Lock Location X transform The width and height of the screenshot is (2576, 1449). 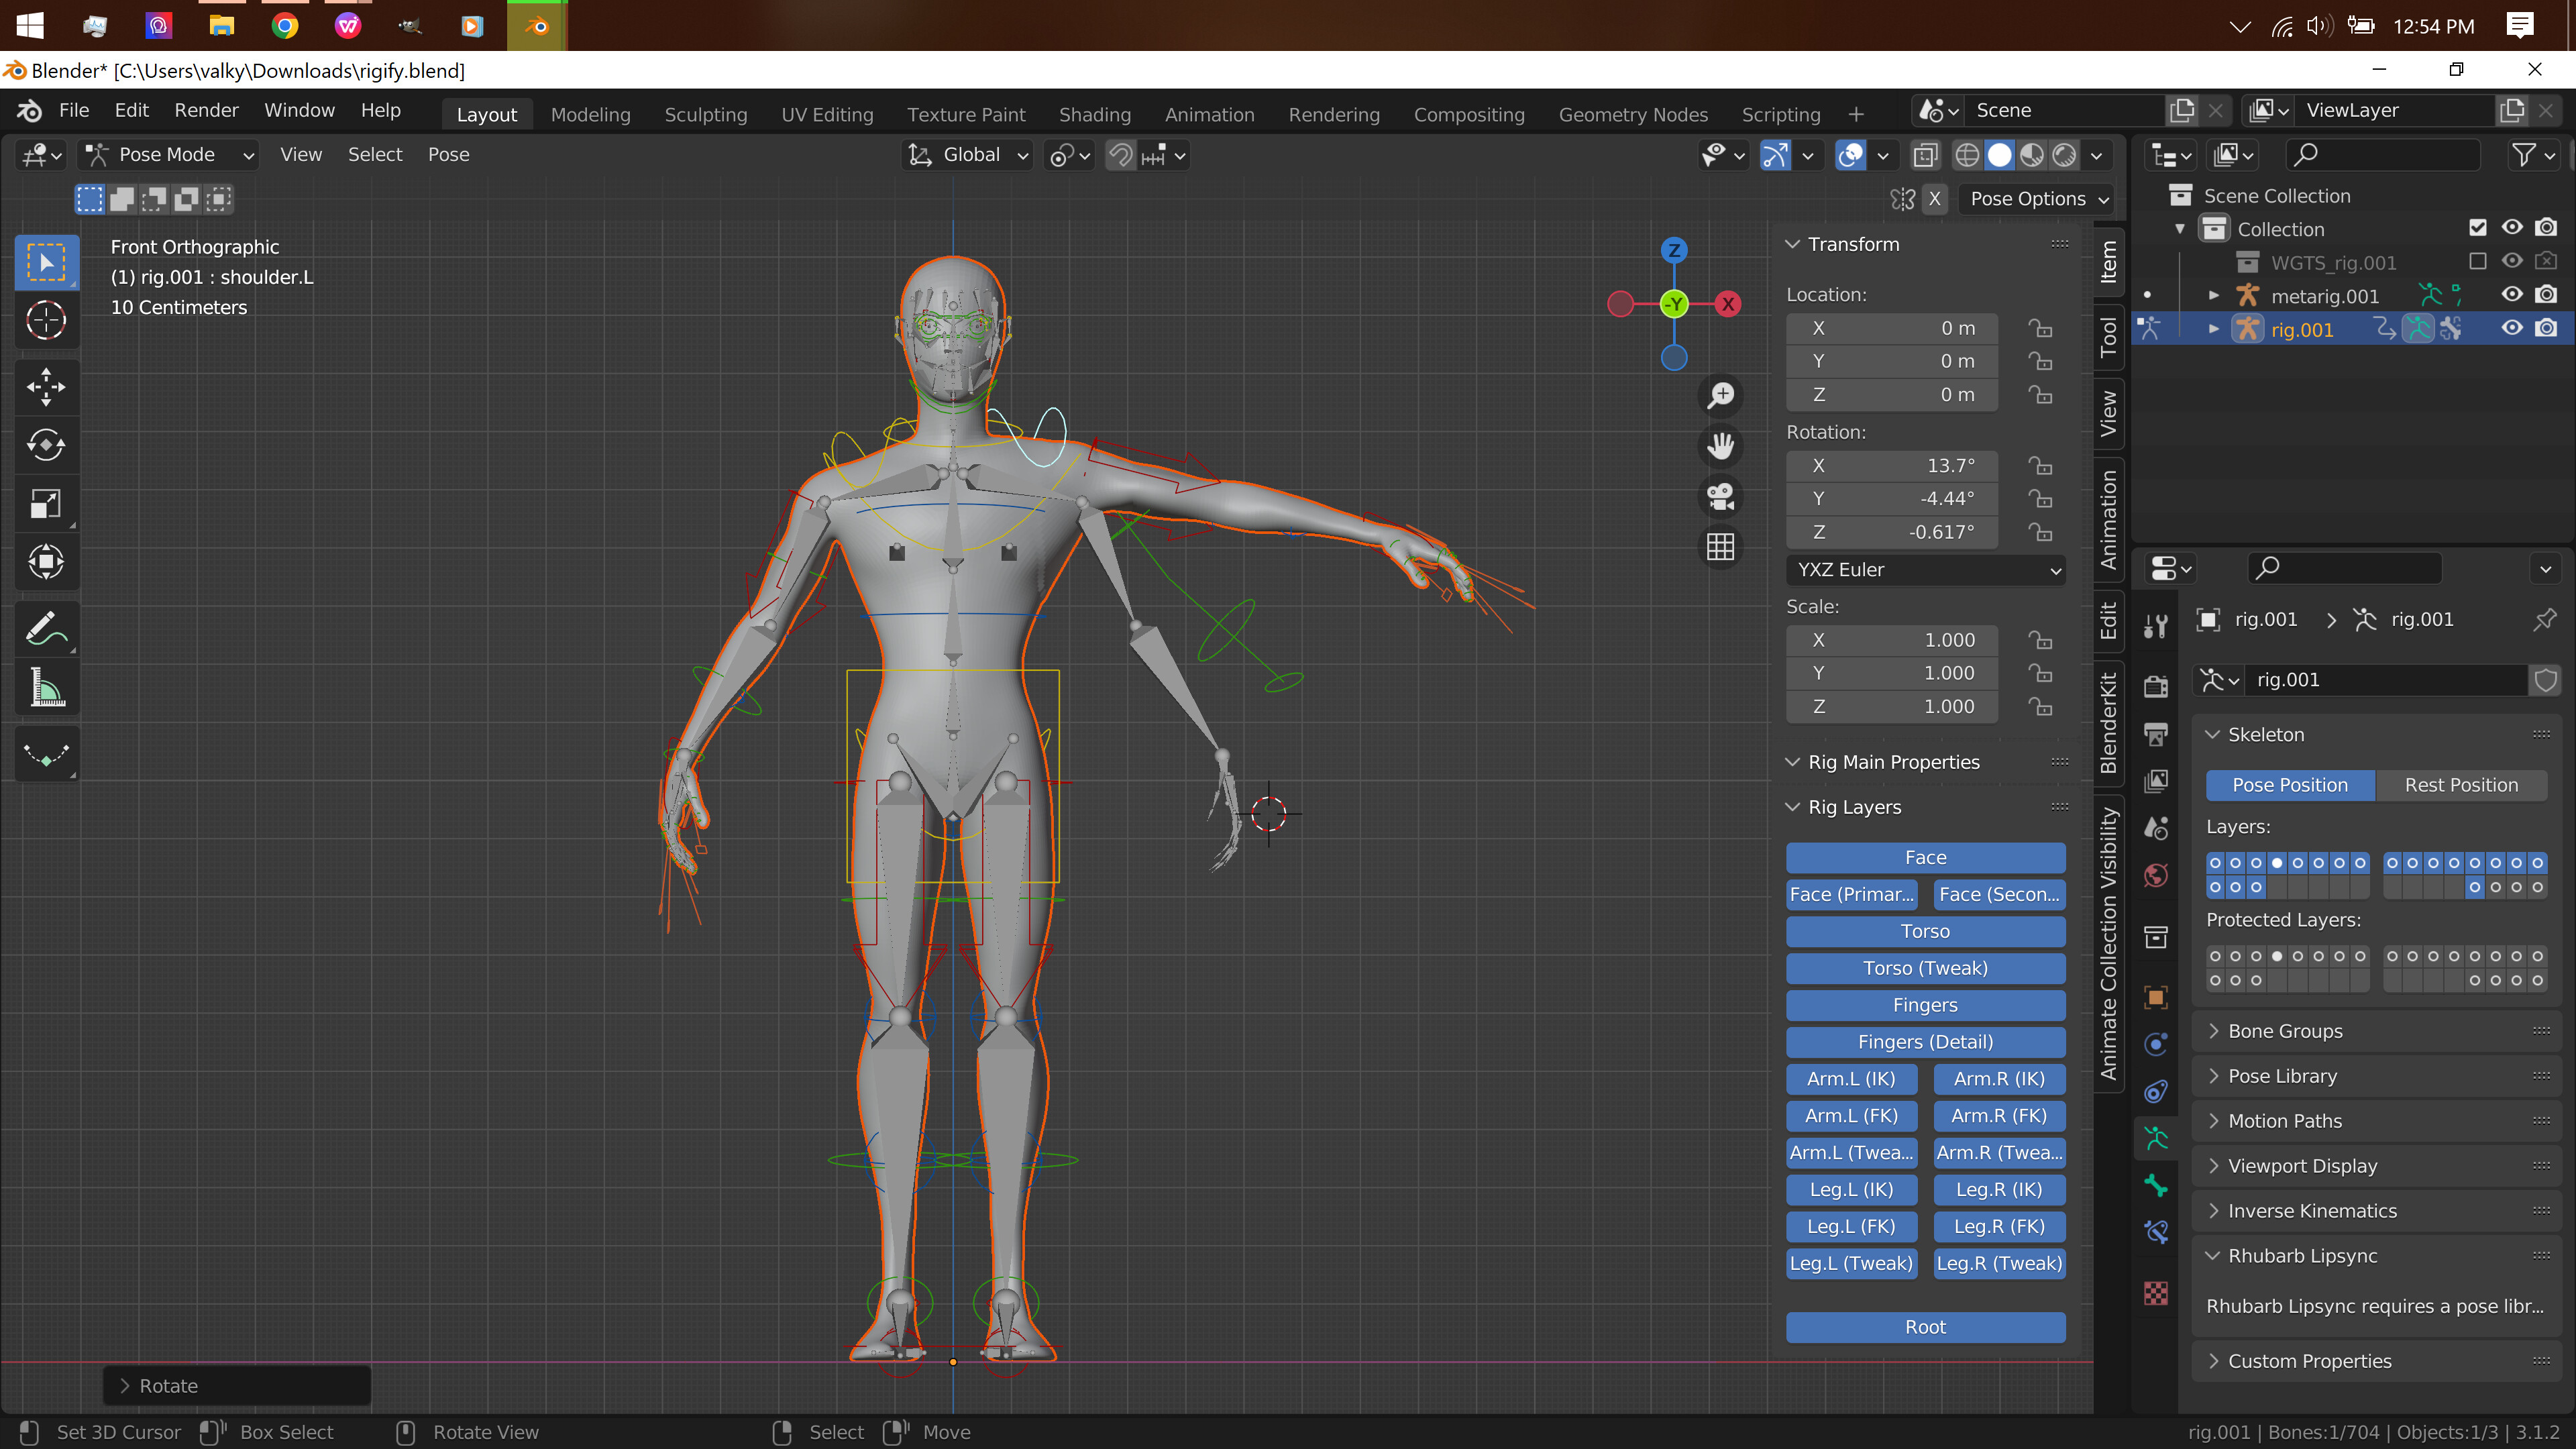pyautogui.click(x=2040, y=328)
